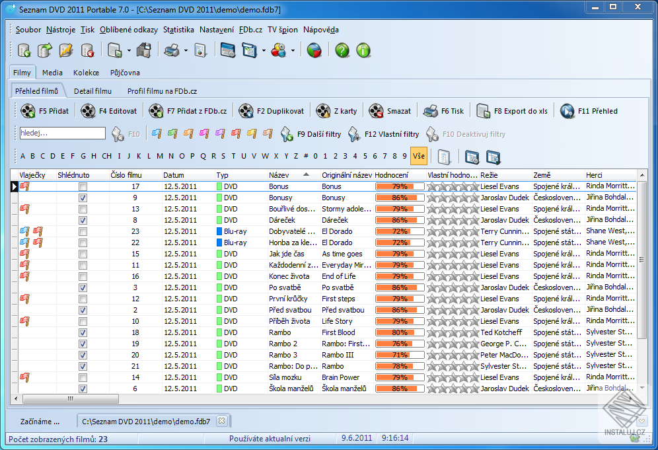Click the Smazat button
The image size is (658, 450).
390,111
